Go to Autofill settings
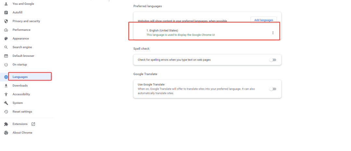This screenshot has width=351, height=151. (18, 13)
